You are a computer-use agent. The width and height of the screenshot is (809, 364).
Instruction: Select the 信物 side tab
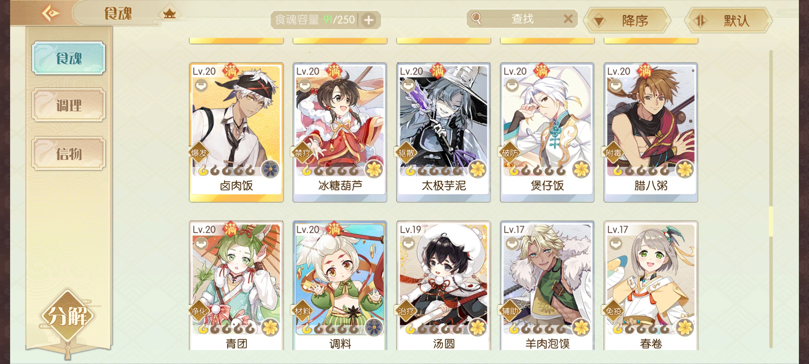pyautogui.click(x=69, y=154)
